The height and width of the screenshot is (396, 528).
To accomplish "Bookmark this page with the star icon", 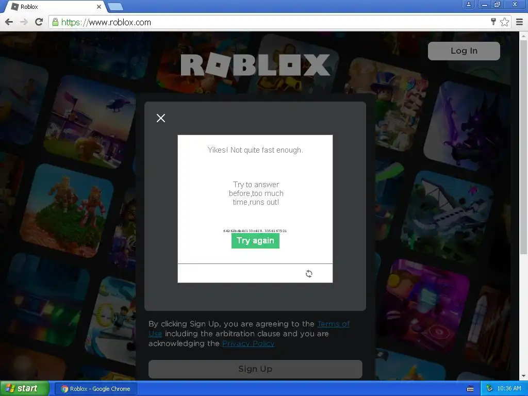I will point(504,22).
